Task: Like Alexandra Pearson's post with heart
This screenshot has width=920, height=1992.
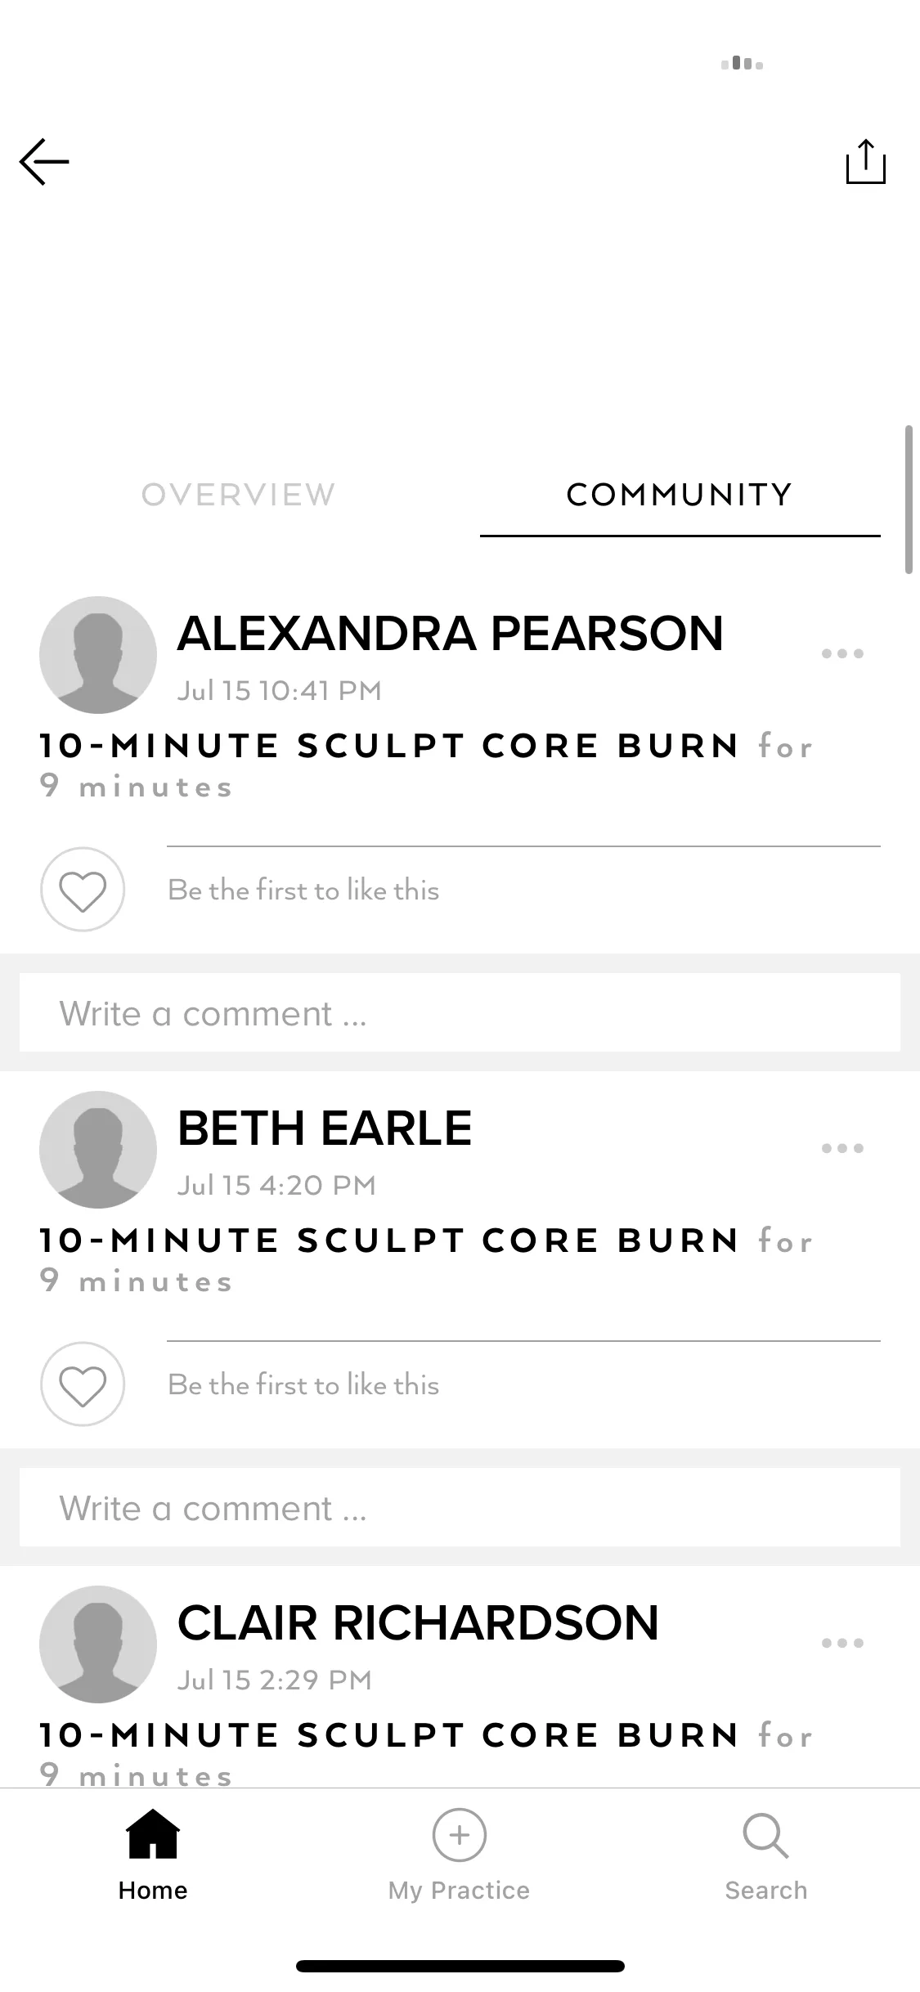Action: 83,889
